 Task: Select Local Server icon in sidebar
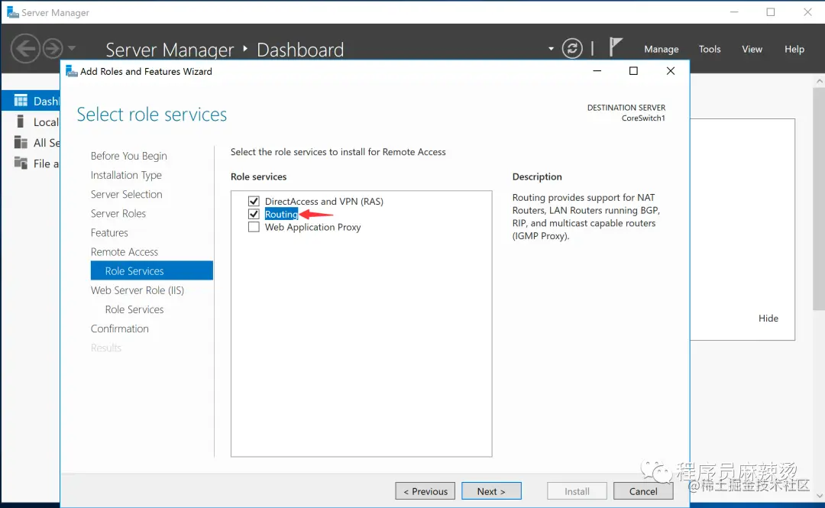pos(21,121)
